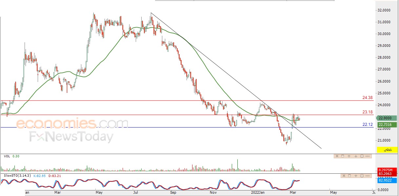Maximize the SlowSTO indicator panel
This screenshot has width=399, height=196.
tap(349, 176)
